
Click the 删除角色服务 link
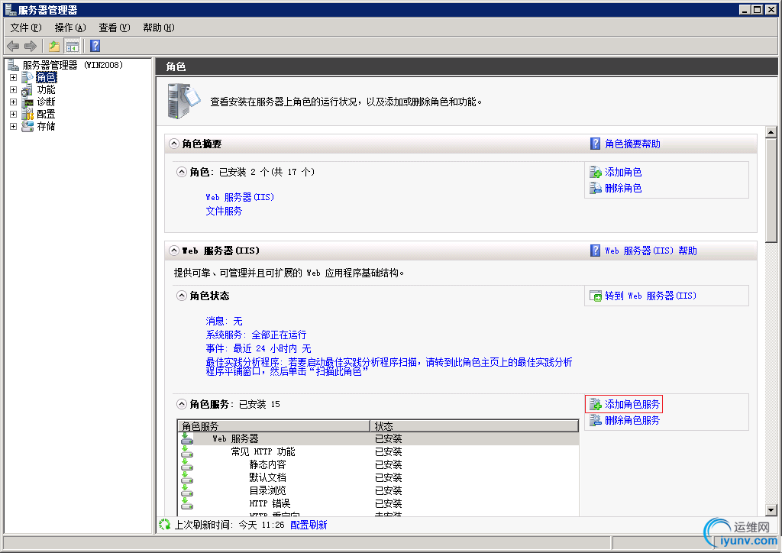coord(632,420)
